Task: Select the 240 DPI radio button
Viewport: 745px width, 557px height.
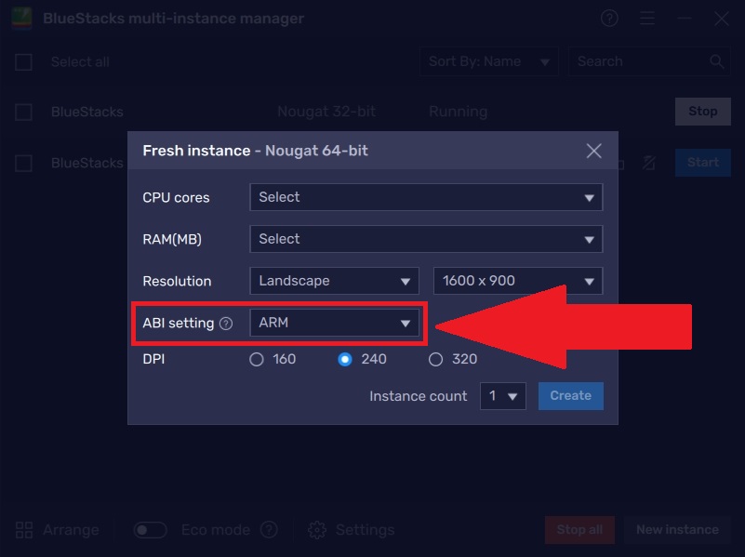Action: (x=345, y=360)
